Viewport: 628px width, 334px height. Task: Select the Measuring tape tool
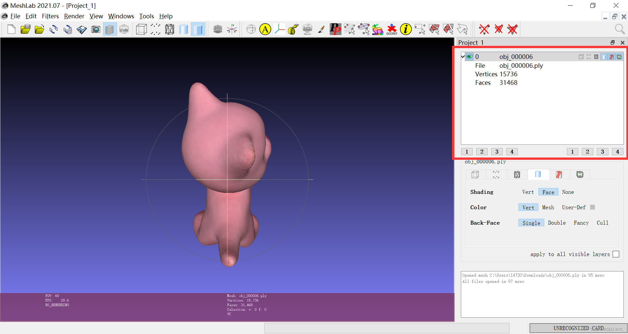click(x=293, y=29)
